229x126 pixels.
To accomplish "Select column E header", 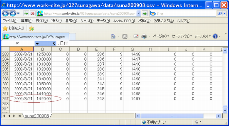I will (97, 49).
